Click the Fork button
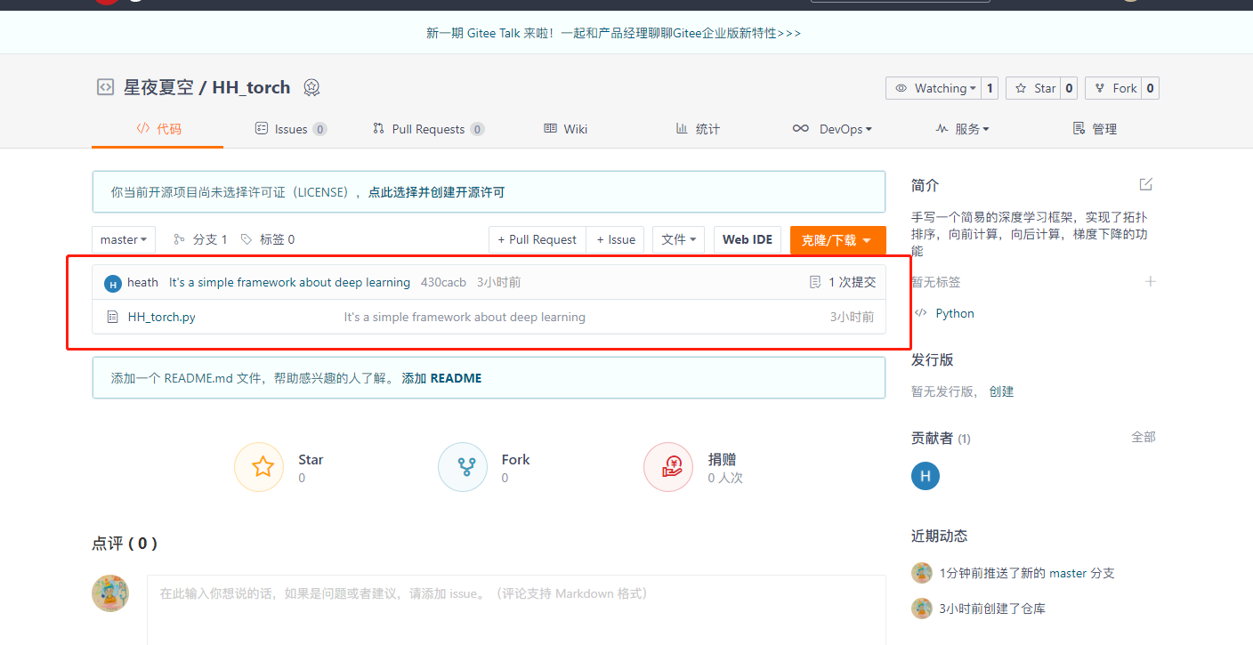The image size is (1253, 645). [x=1113, y=88]
